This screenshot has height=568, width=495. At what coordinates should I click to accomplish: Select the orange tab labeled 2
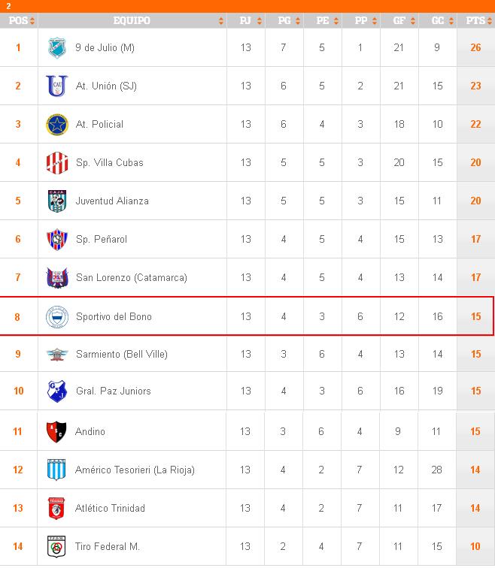[8, 6]
